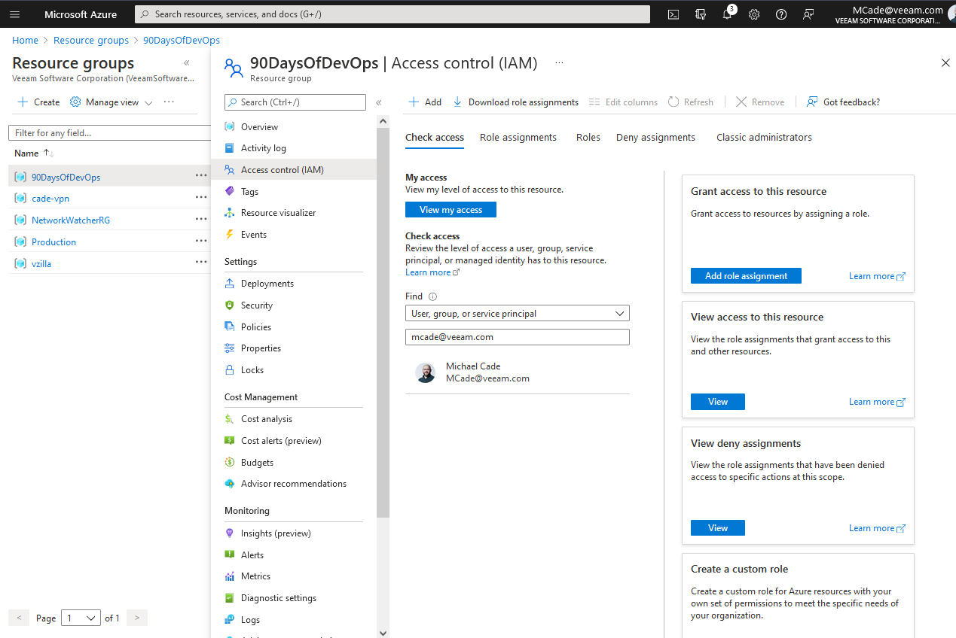The width and height of the screenshot is (956, 638).
Task: Open the Find type dropdown
Action: (517, 314)
